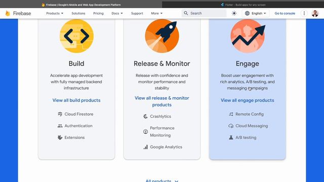Click the A/B testing flask icon
This screenshot has width=324, height=182.
click(231, 138)
